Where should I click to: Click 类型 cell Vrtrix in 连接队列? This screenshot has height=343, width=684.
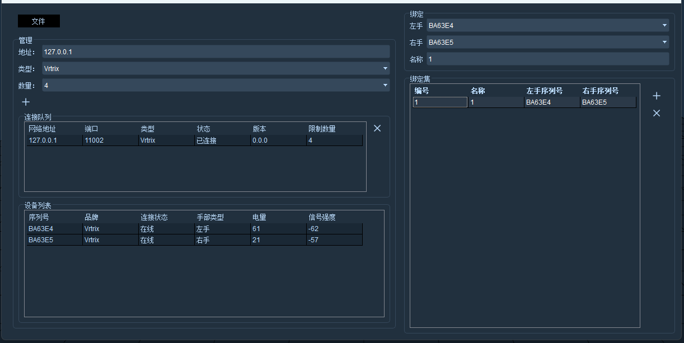166,140
